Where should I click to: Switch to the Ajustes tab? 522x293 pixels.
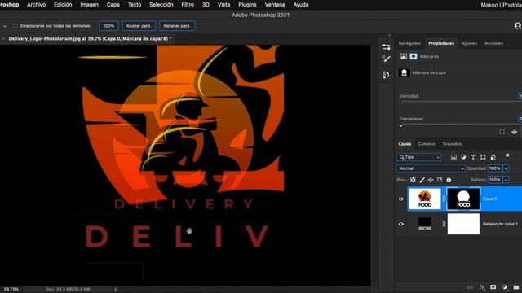[x=469, y=43]
